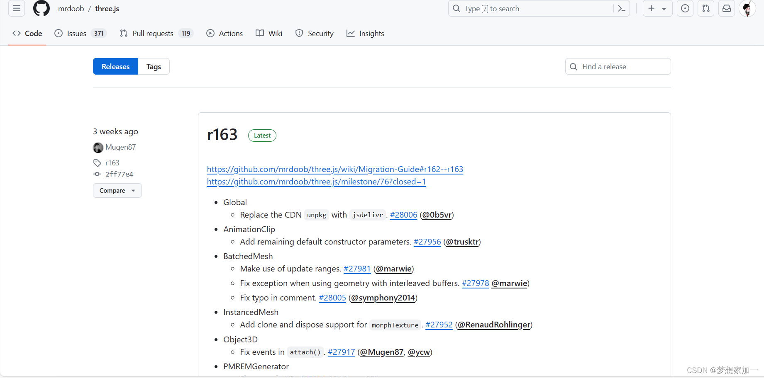Click the plus create-new icon
The height and width of the screenshot is (378, 764).
pos(652,8)
